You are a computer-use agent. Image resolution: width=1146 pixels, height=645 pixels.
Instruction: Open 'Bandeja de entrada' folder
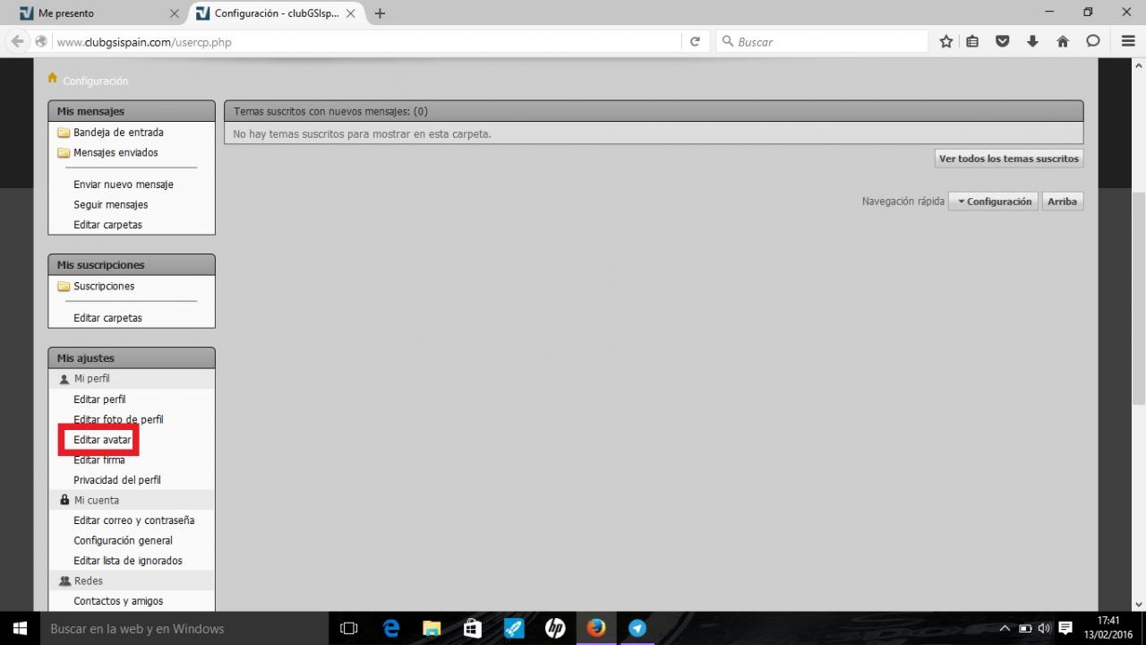pos(118,133)
